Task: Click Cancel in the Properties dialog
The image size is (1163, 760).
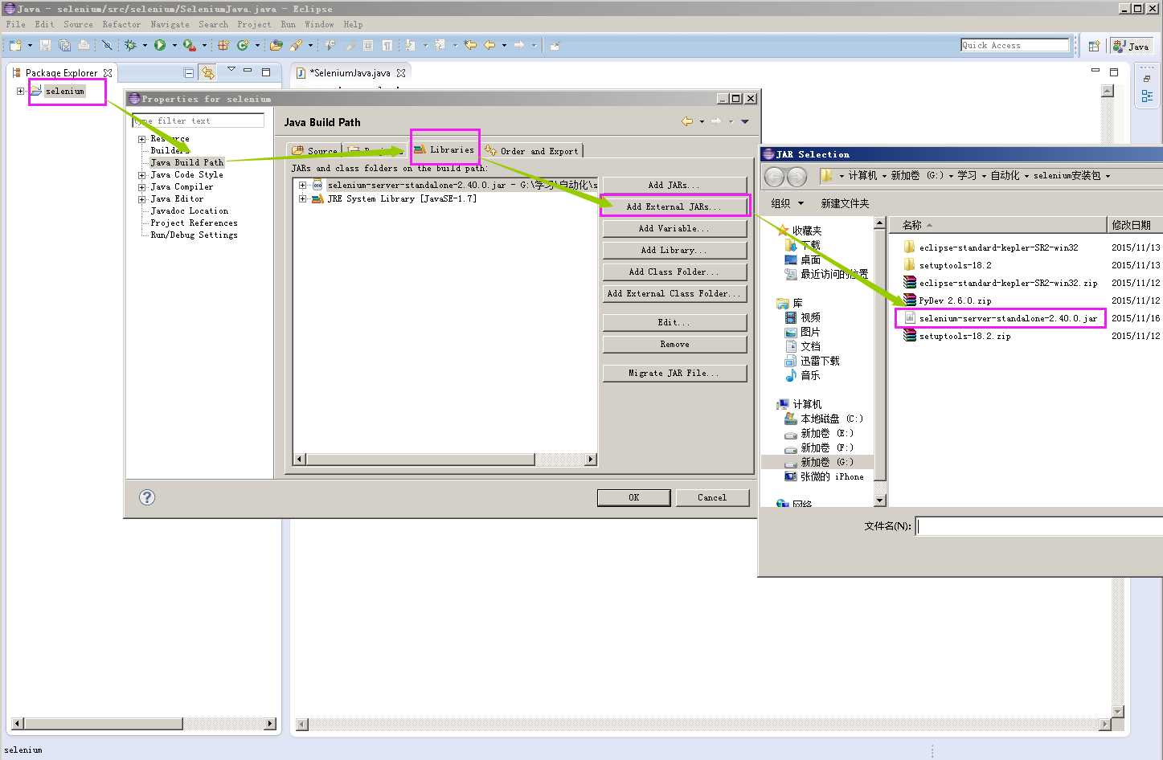Action: point(712,498)
